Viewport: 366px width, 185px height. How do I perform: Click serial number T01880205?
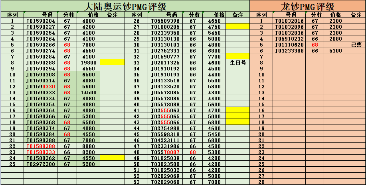click(x=165, y=27)
